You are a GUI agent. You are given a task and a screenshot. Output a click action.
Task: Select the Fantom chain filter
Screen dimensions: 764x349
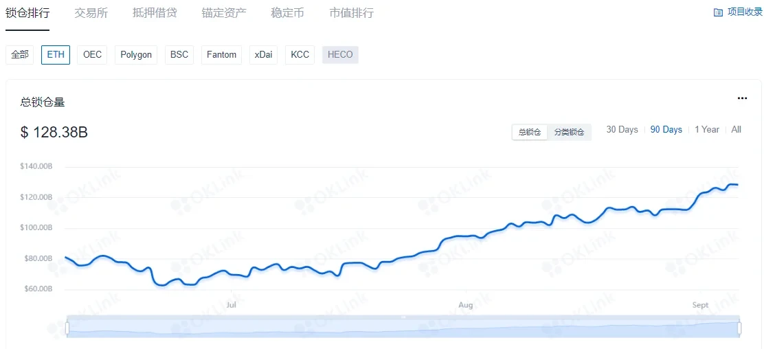[221, 55]
